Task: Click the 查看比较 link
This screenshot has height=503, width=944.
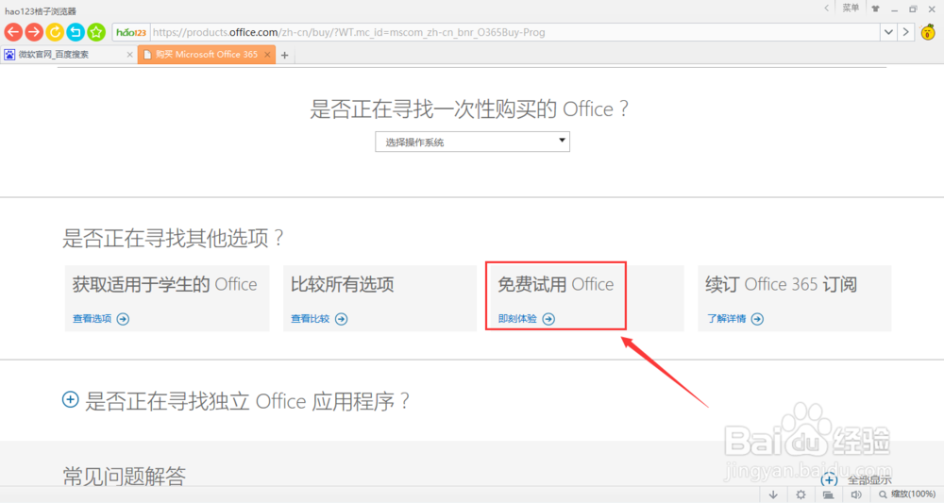Action: tap(310, 319)
